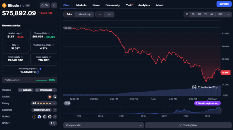
Task: Set chart range to 7D
Action: click(x=193, y=14)
